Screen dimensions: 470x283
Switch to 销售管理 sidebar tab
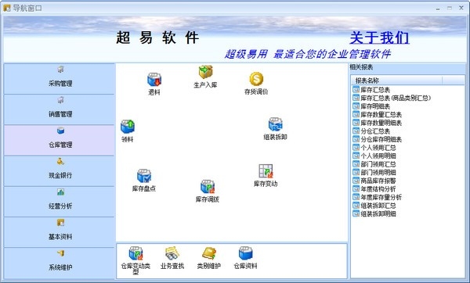60,109
